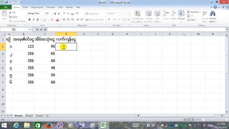
Task: Toggle Italic formatting
Action: pos(34,20)
